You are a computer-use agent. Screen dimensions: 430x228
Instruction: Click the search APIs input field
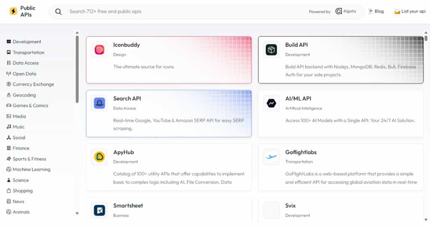(185, 12)
